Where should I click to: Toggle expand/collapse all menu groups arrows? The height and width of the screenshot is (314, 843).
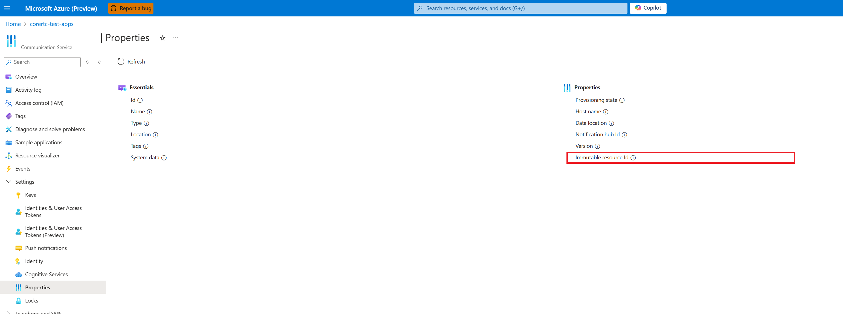tap(87, 62)
